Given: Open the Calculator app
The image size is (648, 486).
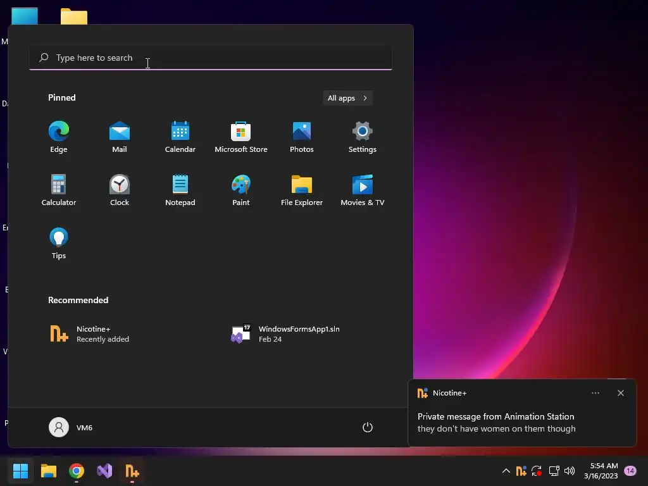Looking at the screenshot, I should (59, 190).
